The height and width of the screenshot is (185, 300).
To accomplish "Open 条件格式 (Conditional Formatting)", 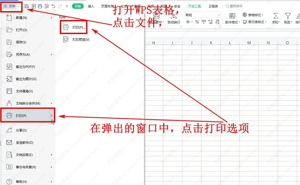I will 232,22.
